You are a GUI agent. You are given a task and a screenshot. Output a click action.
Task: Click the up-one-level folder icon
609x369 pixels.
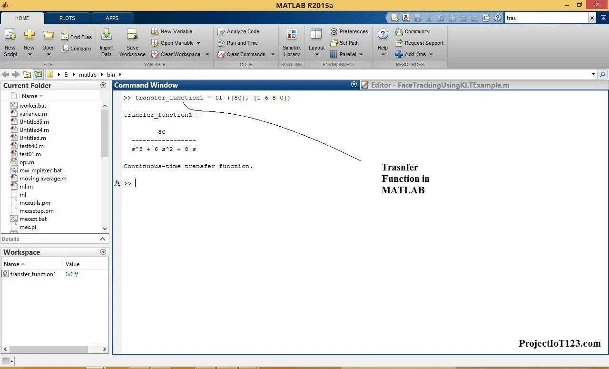[27, 74]
